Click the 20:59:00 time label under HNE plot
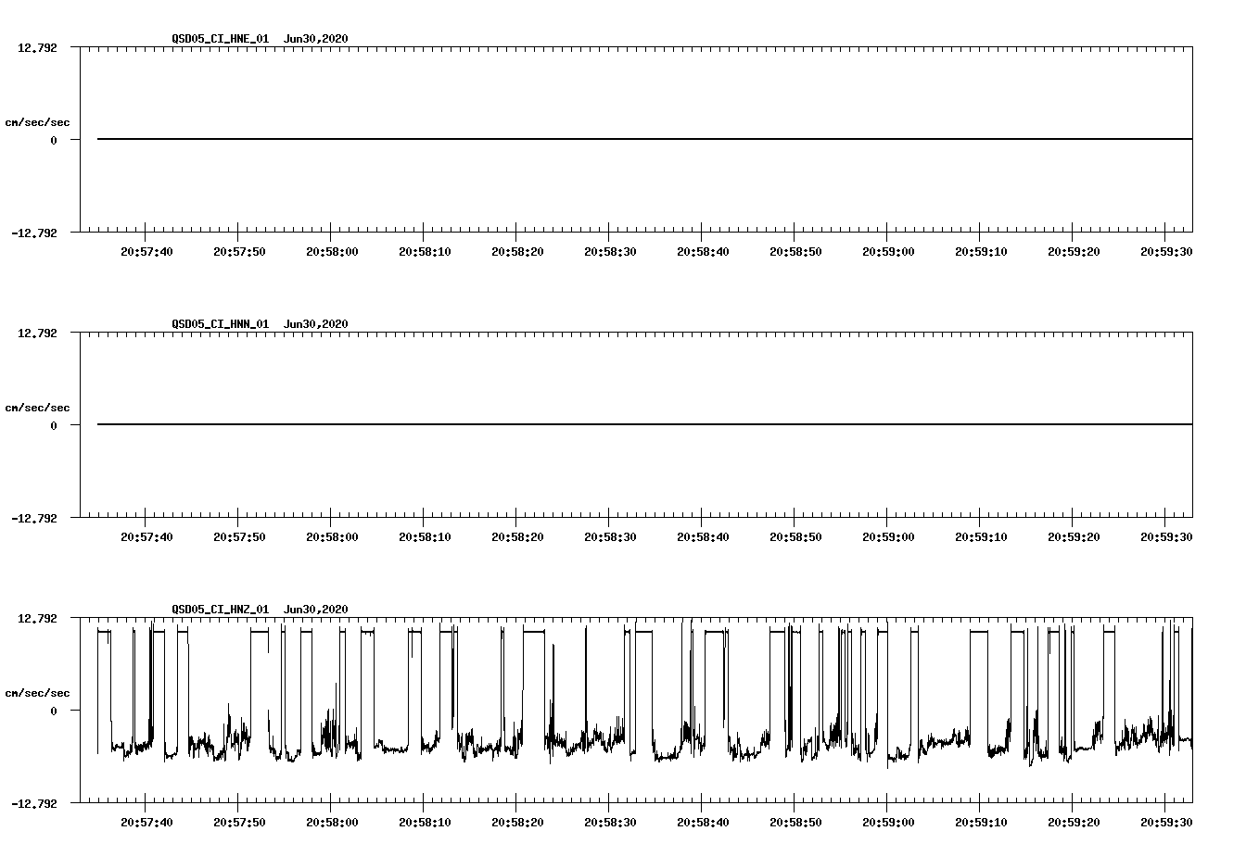The width and height of the screenshot is (1259, 856). tap(888, 252)
